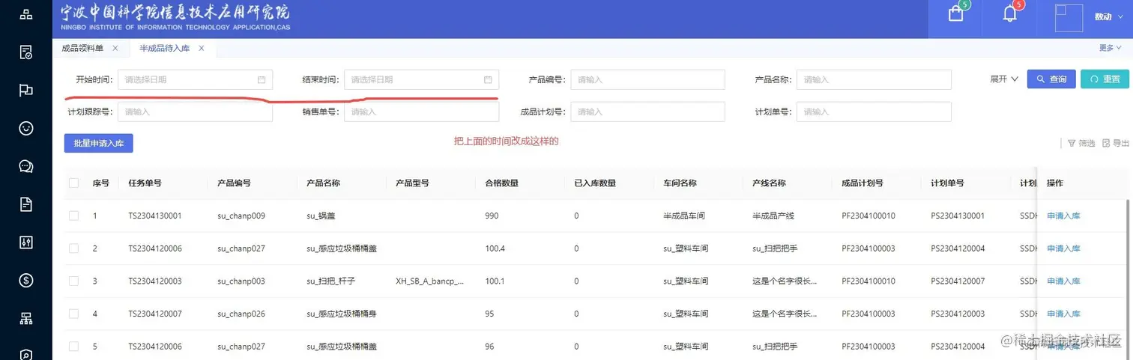This screenshot has height=360, width=1133.
Task: Click the 导出 export icon
Action: [x=1107, y=143]
